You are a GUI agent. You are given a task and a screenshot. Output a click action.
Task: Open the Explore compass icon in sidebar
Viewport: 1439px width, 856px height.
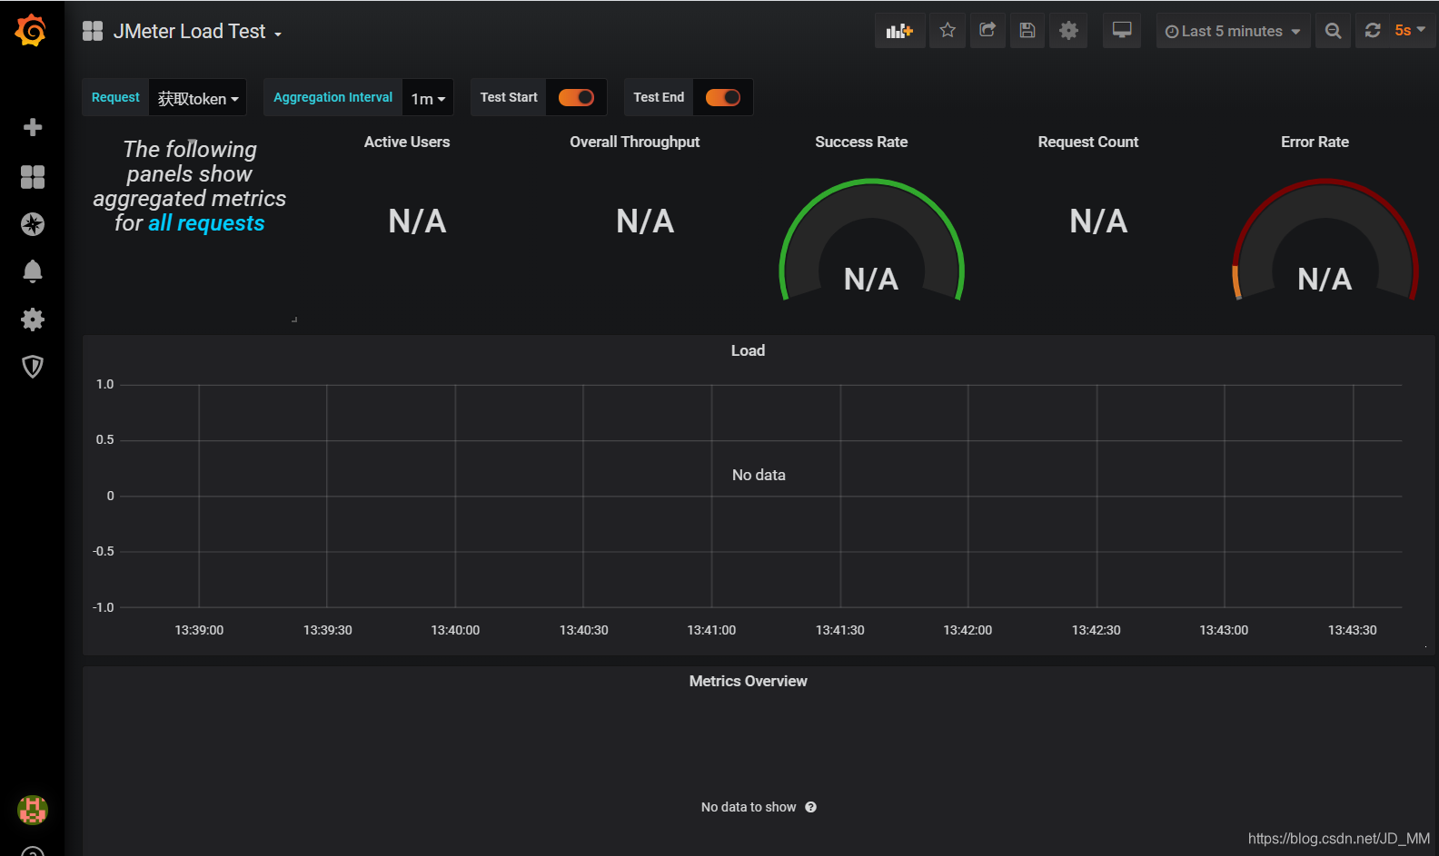[33, 224]
